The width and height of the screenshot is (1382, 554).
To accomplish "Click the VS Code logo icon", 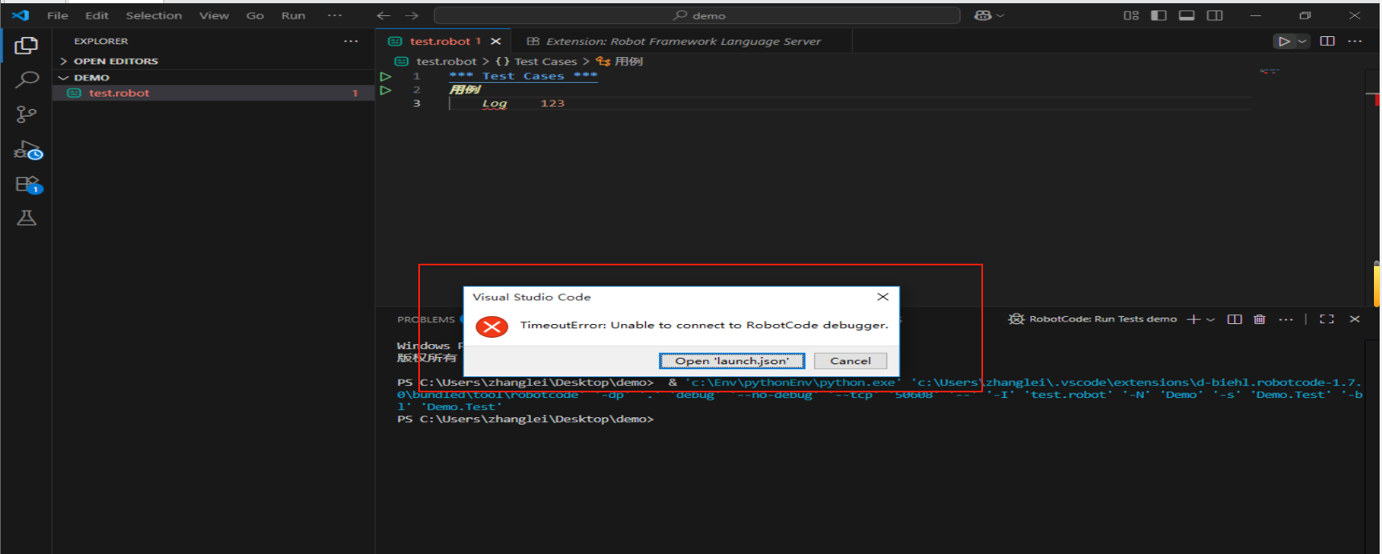I will click(20, 15).
